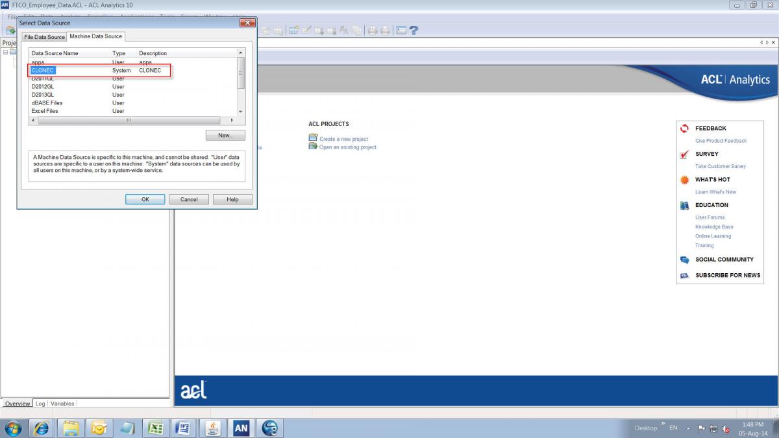Click the Open an existing project link
This screenshot has width=779, height=438.
[348, 147]
